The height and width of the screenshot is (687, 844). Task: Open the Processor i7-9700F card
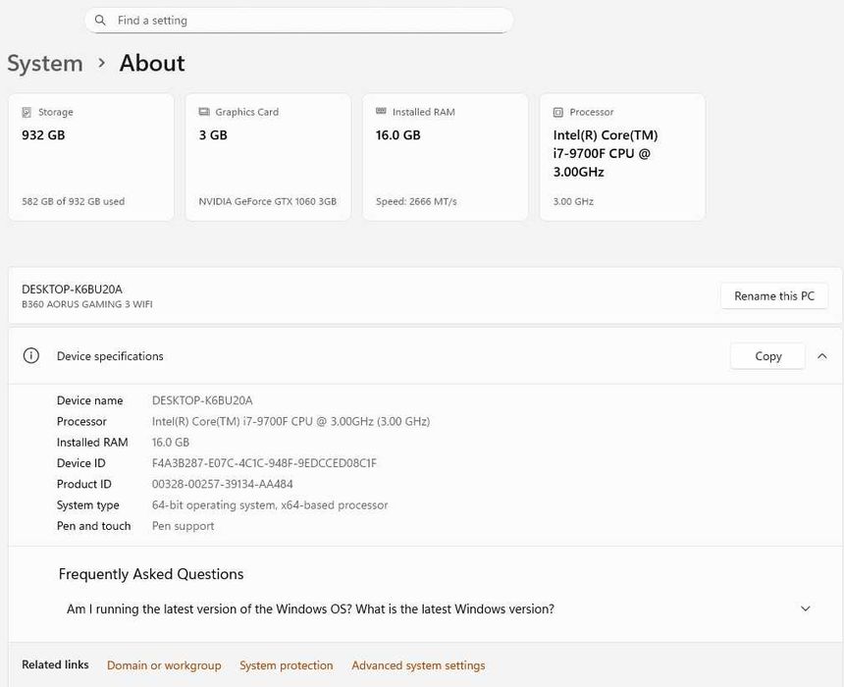(x=622, y=157)
